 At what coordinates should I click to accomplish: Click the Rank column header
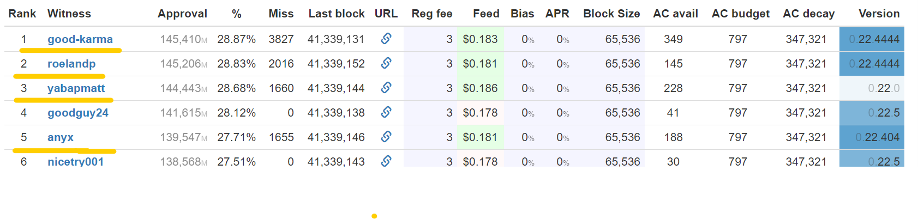(x=22, y=14)
